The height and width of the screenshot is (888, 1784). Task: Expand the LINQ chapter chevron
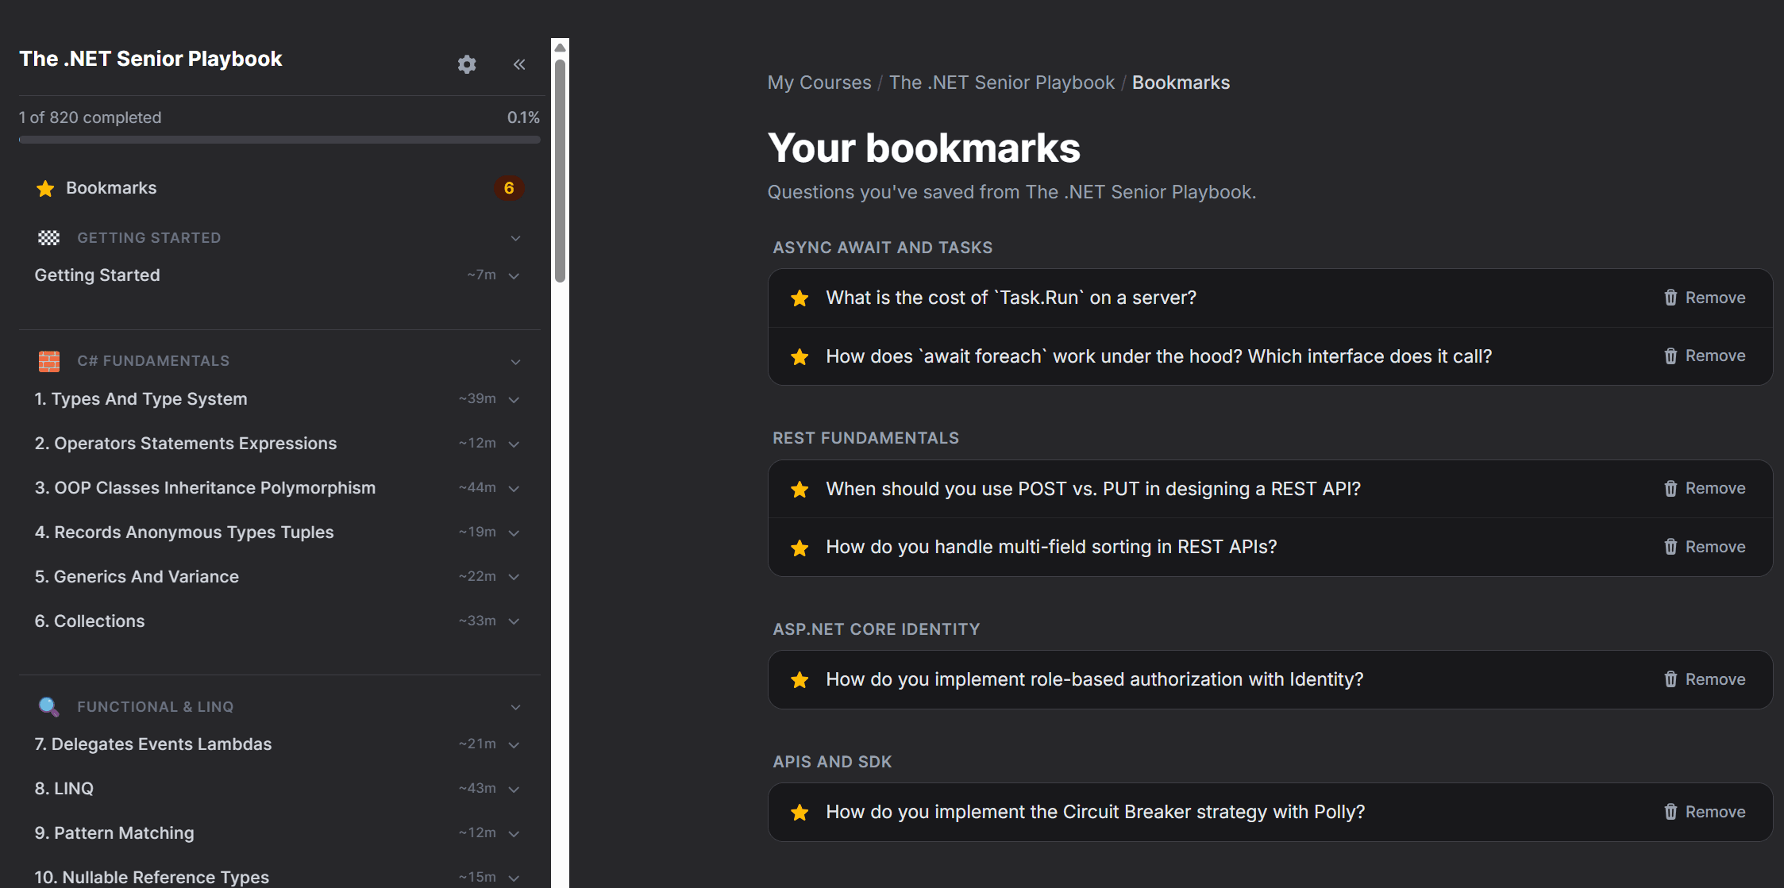click(514, 790)
